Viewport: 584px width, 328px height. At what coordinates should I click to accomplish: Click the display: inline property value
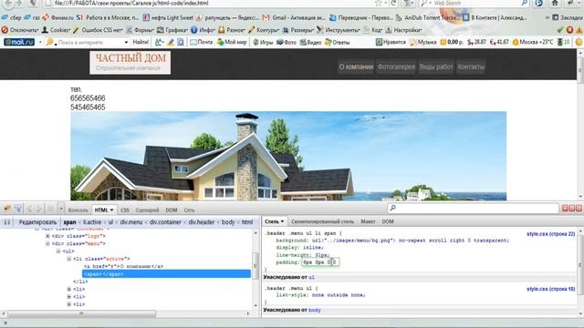click(x=312, y=248)
